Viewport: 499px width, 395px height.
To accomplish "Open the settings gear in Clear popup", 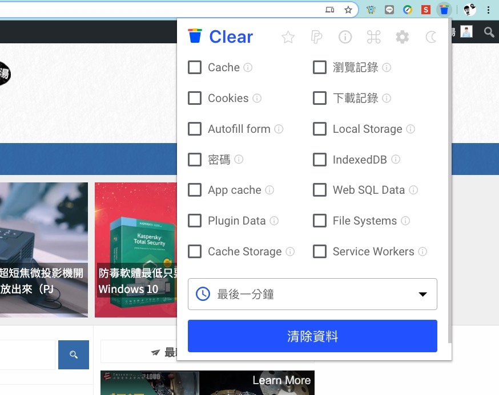I will (403, 37).
